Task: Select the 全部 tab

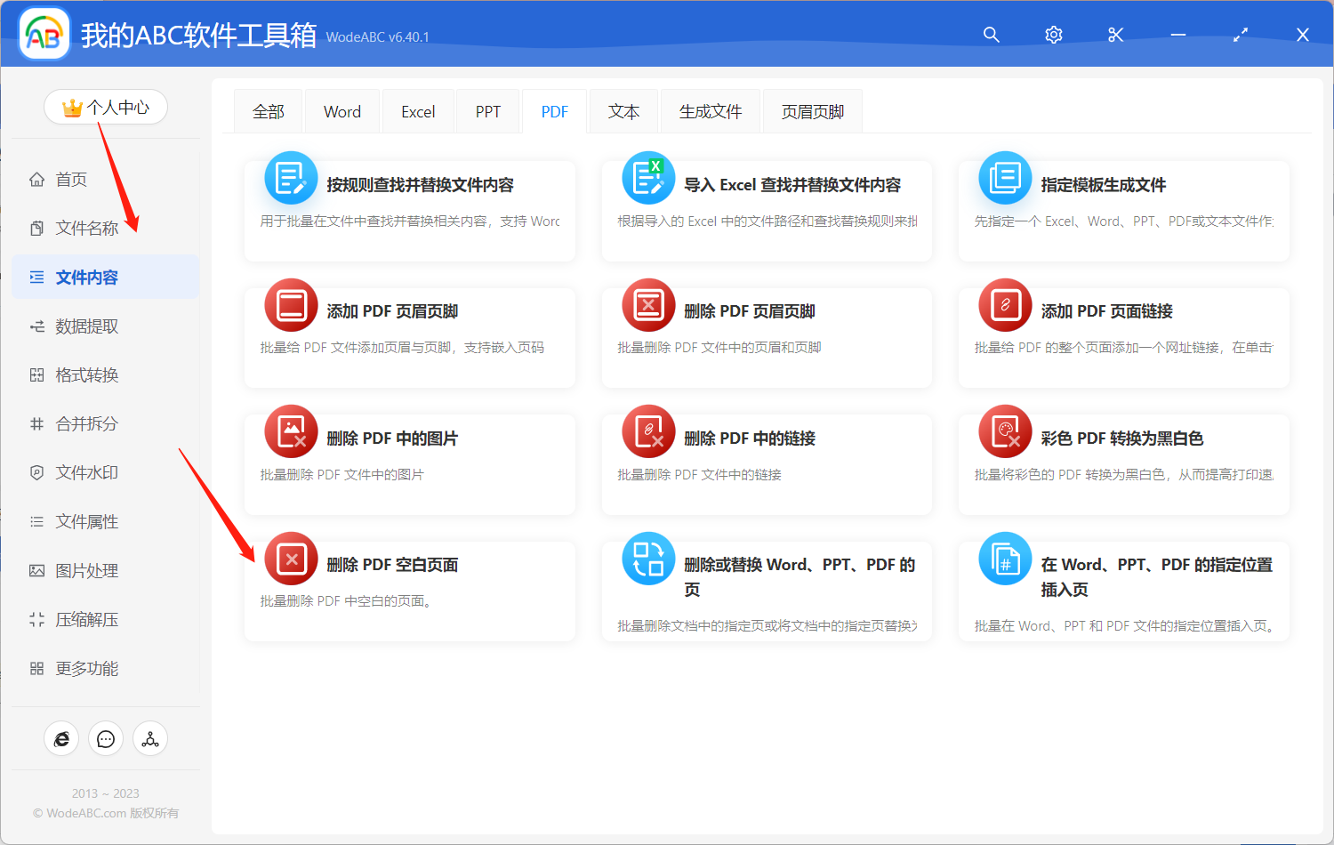Action: click(268, 110)
